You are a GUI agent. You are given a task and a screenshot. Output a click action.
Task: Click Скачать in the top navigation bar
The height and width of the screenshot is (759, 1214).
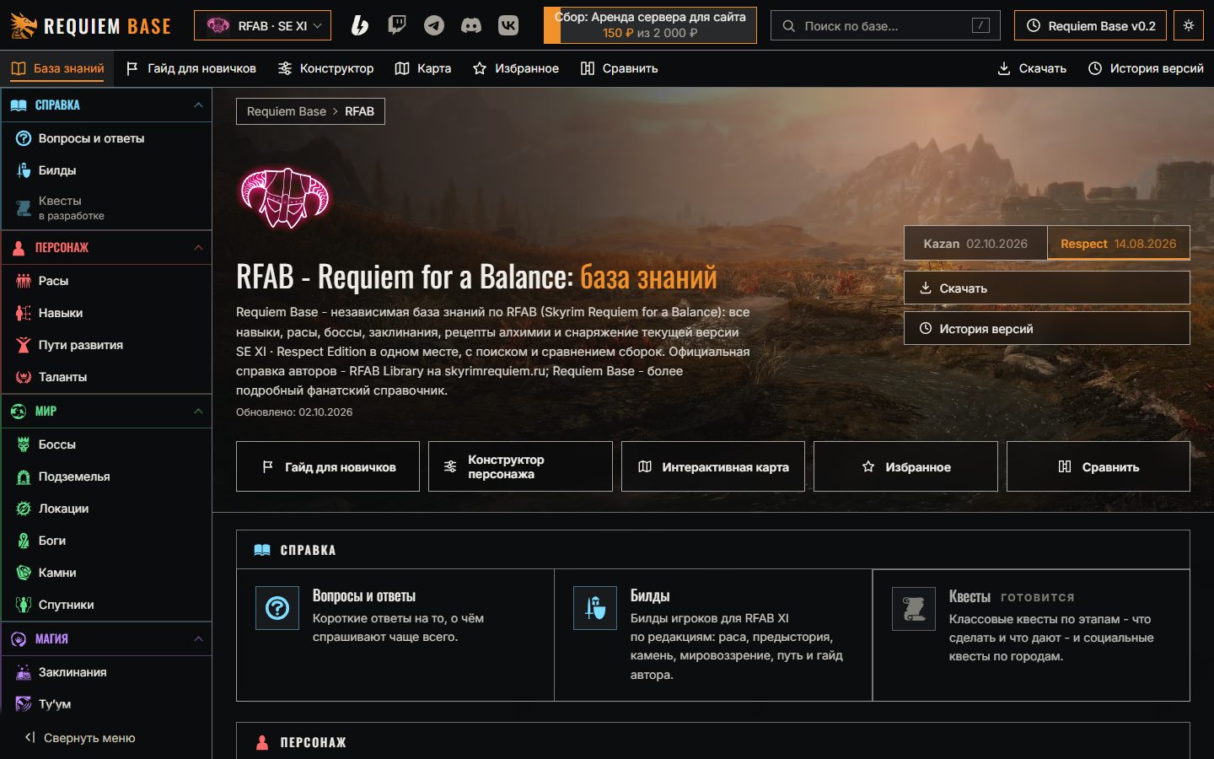pos(1032,68)
